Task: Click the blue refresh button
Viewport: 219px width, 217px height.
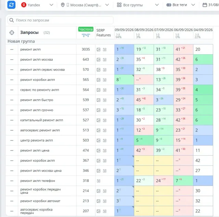Action: 11,5
